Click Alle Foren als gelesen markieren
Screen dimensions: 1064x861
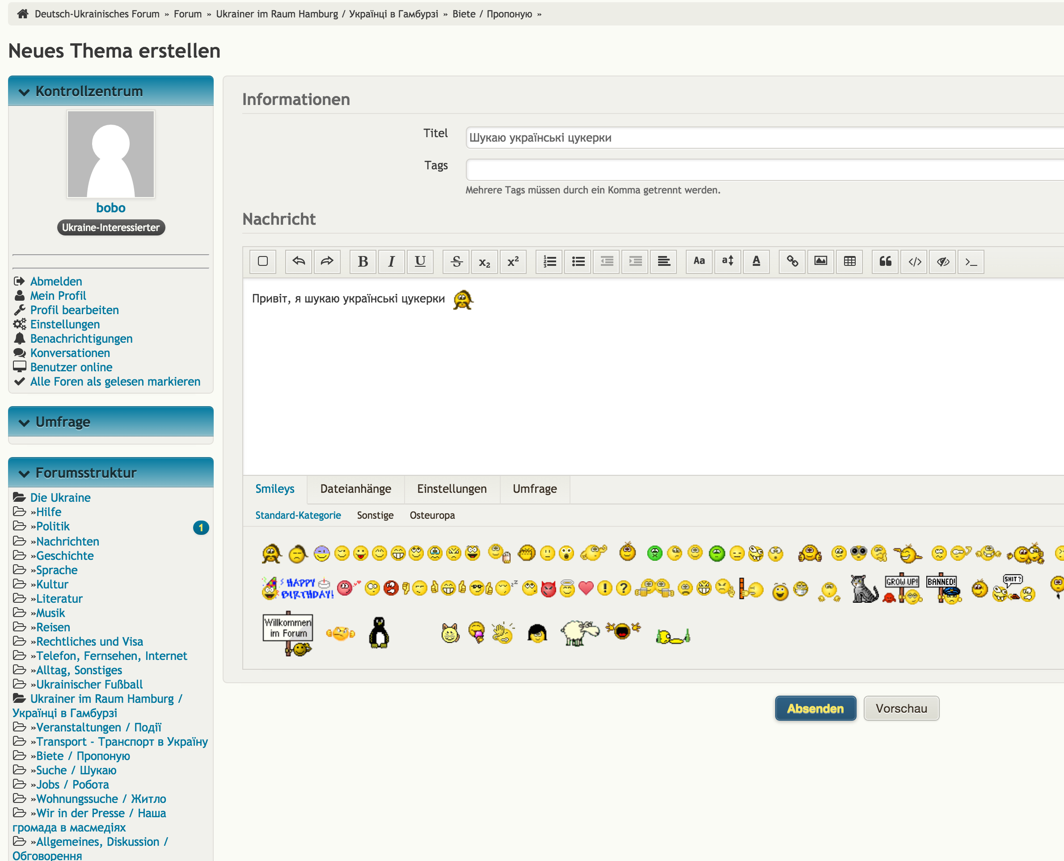(x=115, y=382)
